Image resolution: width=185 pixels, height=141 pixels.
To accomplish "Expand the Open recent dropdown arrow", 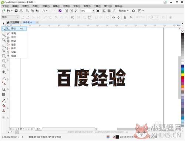I will coord(12,11).
